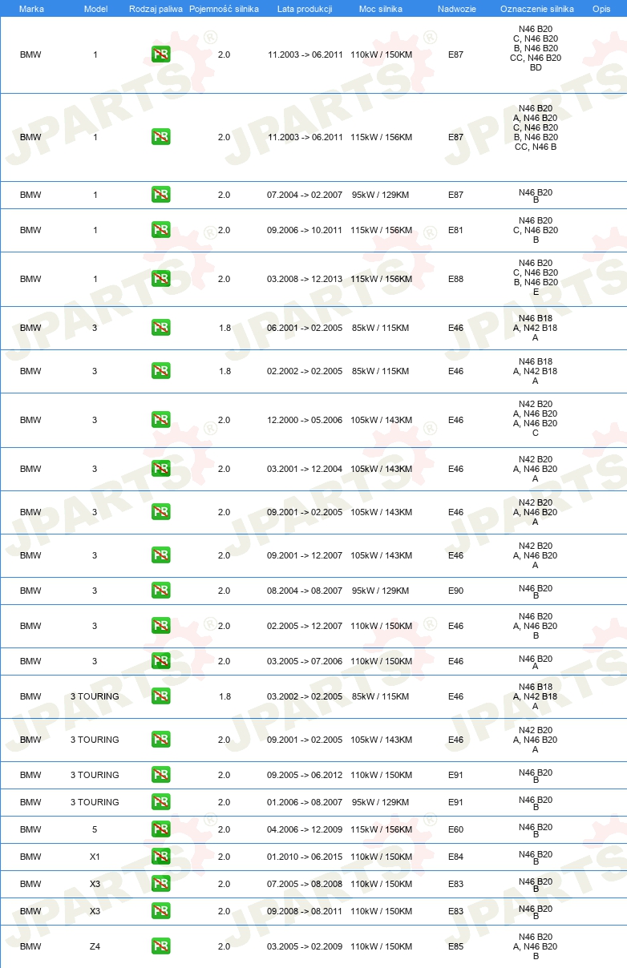Click fuel icon for row 02.2002 -> 02.2005
627x968 pixels.
pyautogui.click(x=160, y=371)
